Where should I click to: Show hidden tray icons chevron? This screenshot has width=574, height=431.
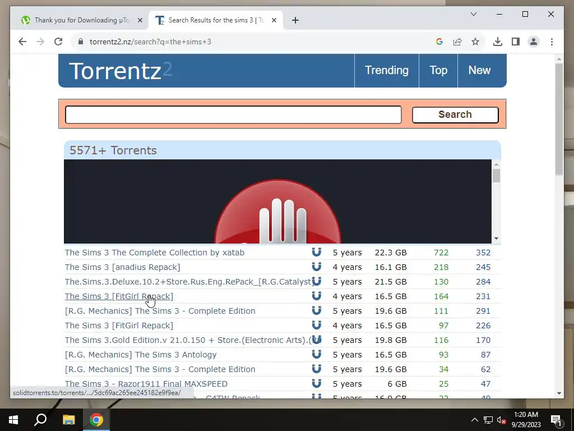coord(474,420)
